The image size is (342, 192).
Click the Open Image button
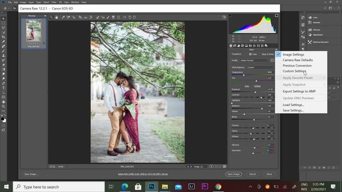tap(234, 174)
